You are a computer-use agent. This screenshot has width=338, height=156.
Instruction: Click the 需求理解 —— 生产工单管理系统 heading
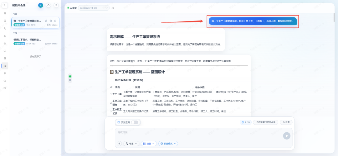tap(135, 37)
